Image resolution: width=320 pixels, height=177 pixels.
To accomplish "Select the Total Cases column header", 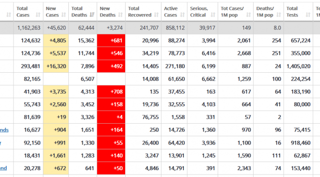I will coord(28,12).
